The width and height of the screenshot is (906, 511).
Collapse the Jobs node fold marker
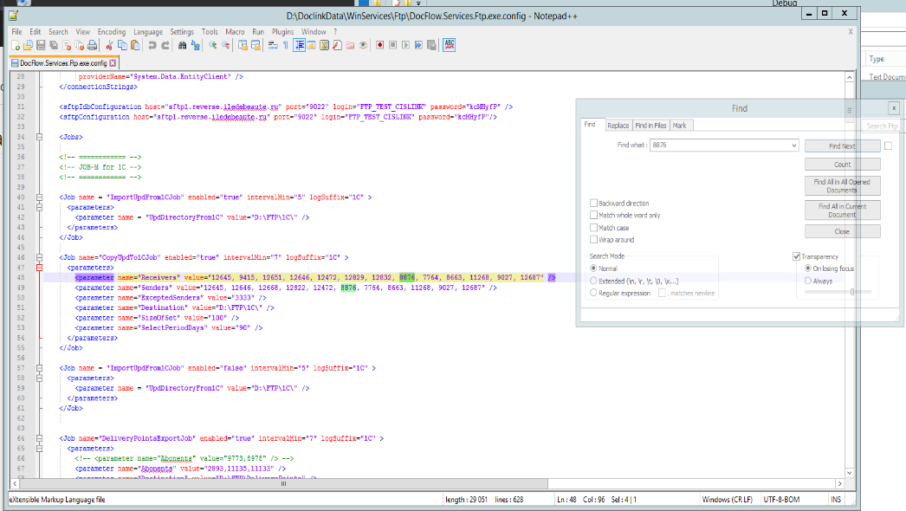39,137
